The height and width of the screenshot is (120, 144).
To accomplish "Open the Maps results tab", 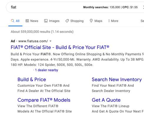I will click(x=96, y=21).
